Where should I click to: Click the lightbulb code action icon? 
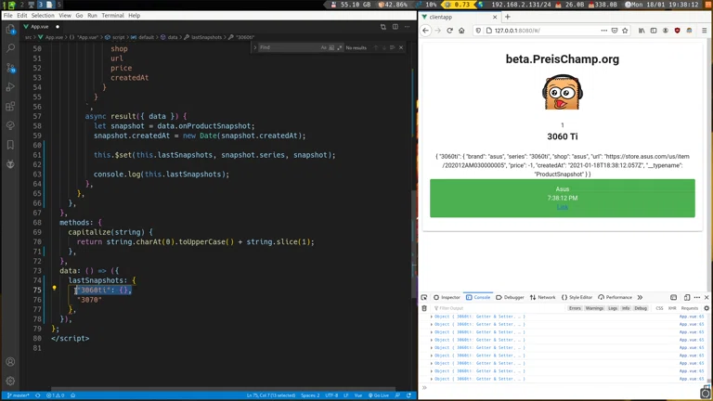(54, 289)
